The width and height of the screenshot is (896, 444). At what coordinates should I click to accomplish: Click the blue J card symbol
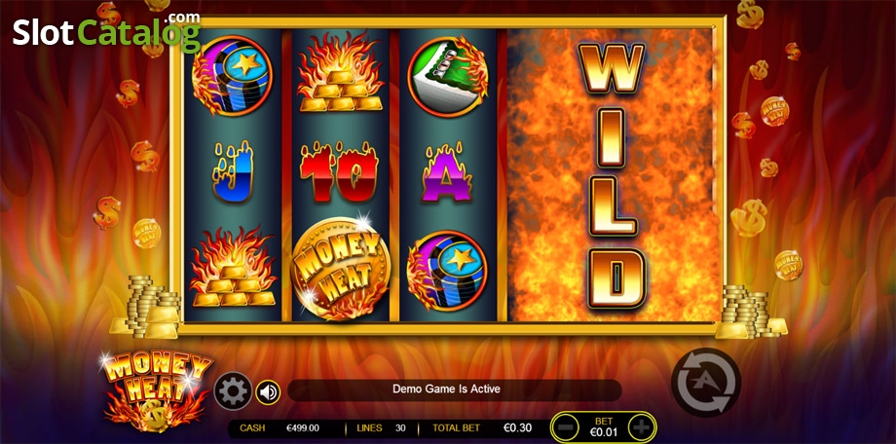233,173
